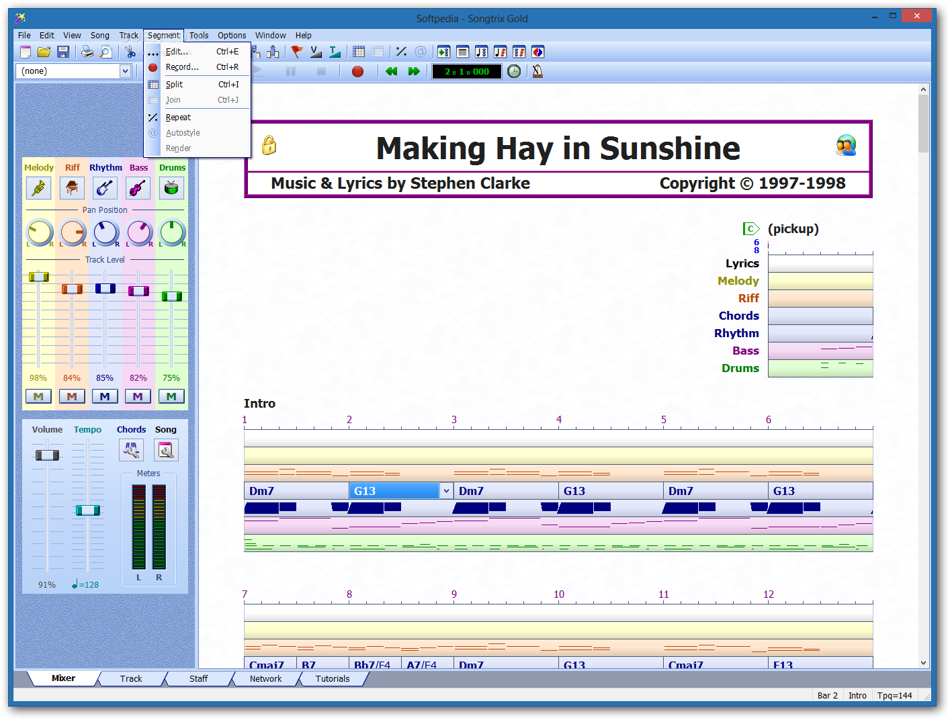Open the File menu
Viewport: 950px width, 720px height.
pyautogui.click(x=24, y=36)
